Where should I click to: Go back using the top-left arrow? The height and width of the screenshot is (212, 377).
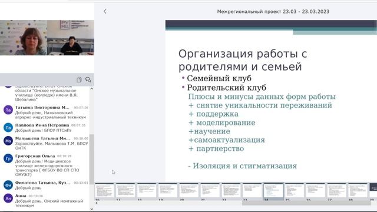(x=105, y=11)
